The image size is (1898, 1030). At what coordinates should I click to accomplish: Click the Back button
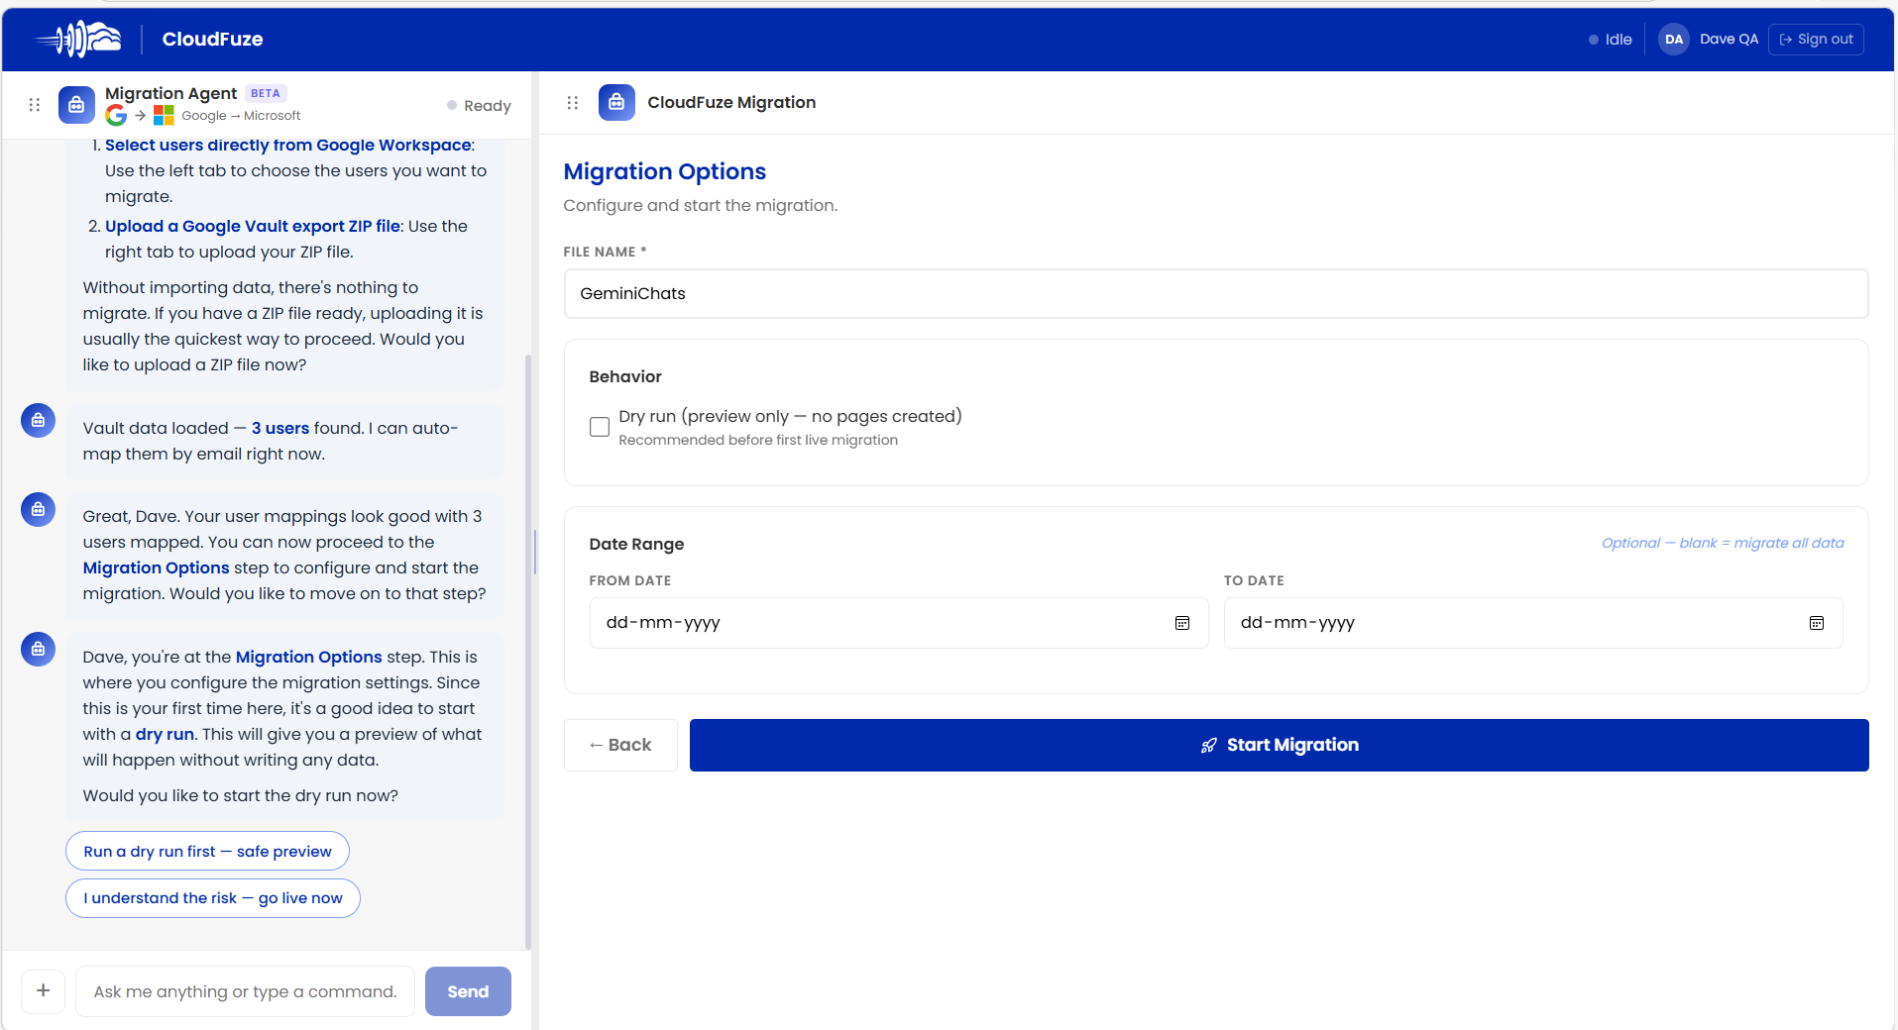click(620, 745)
